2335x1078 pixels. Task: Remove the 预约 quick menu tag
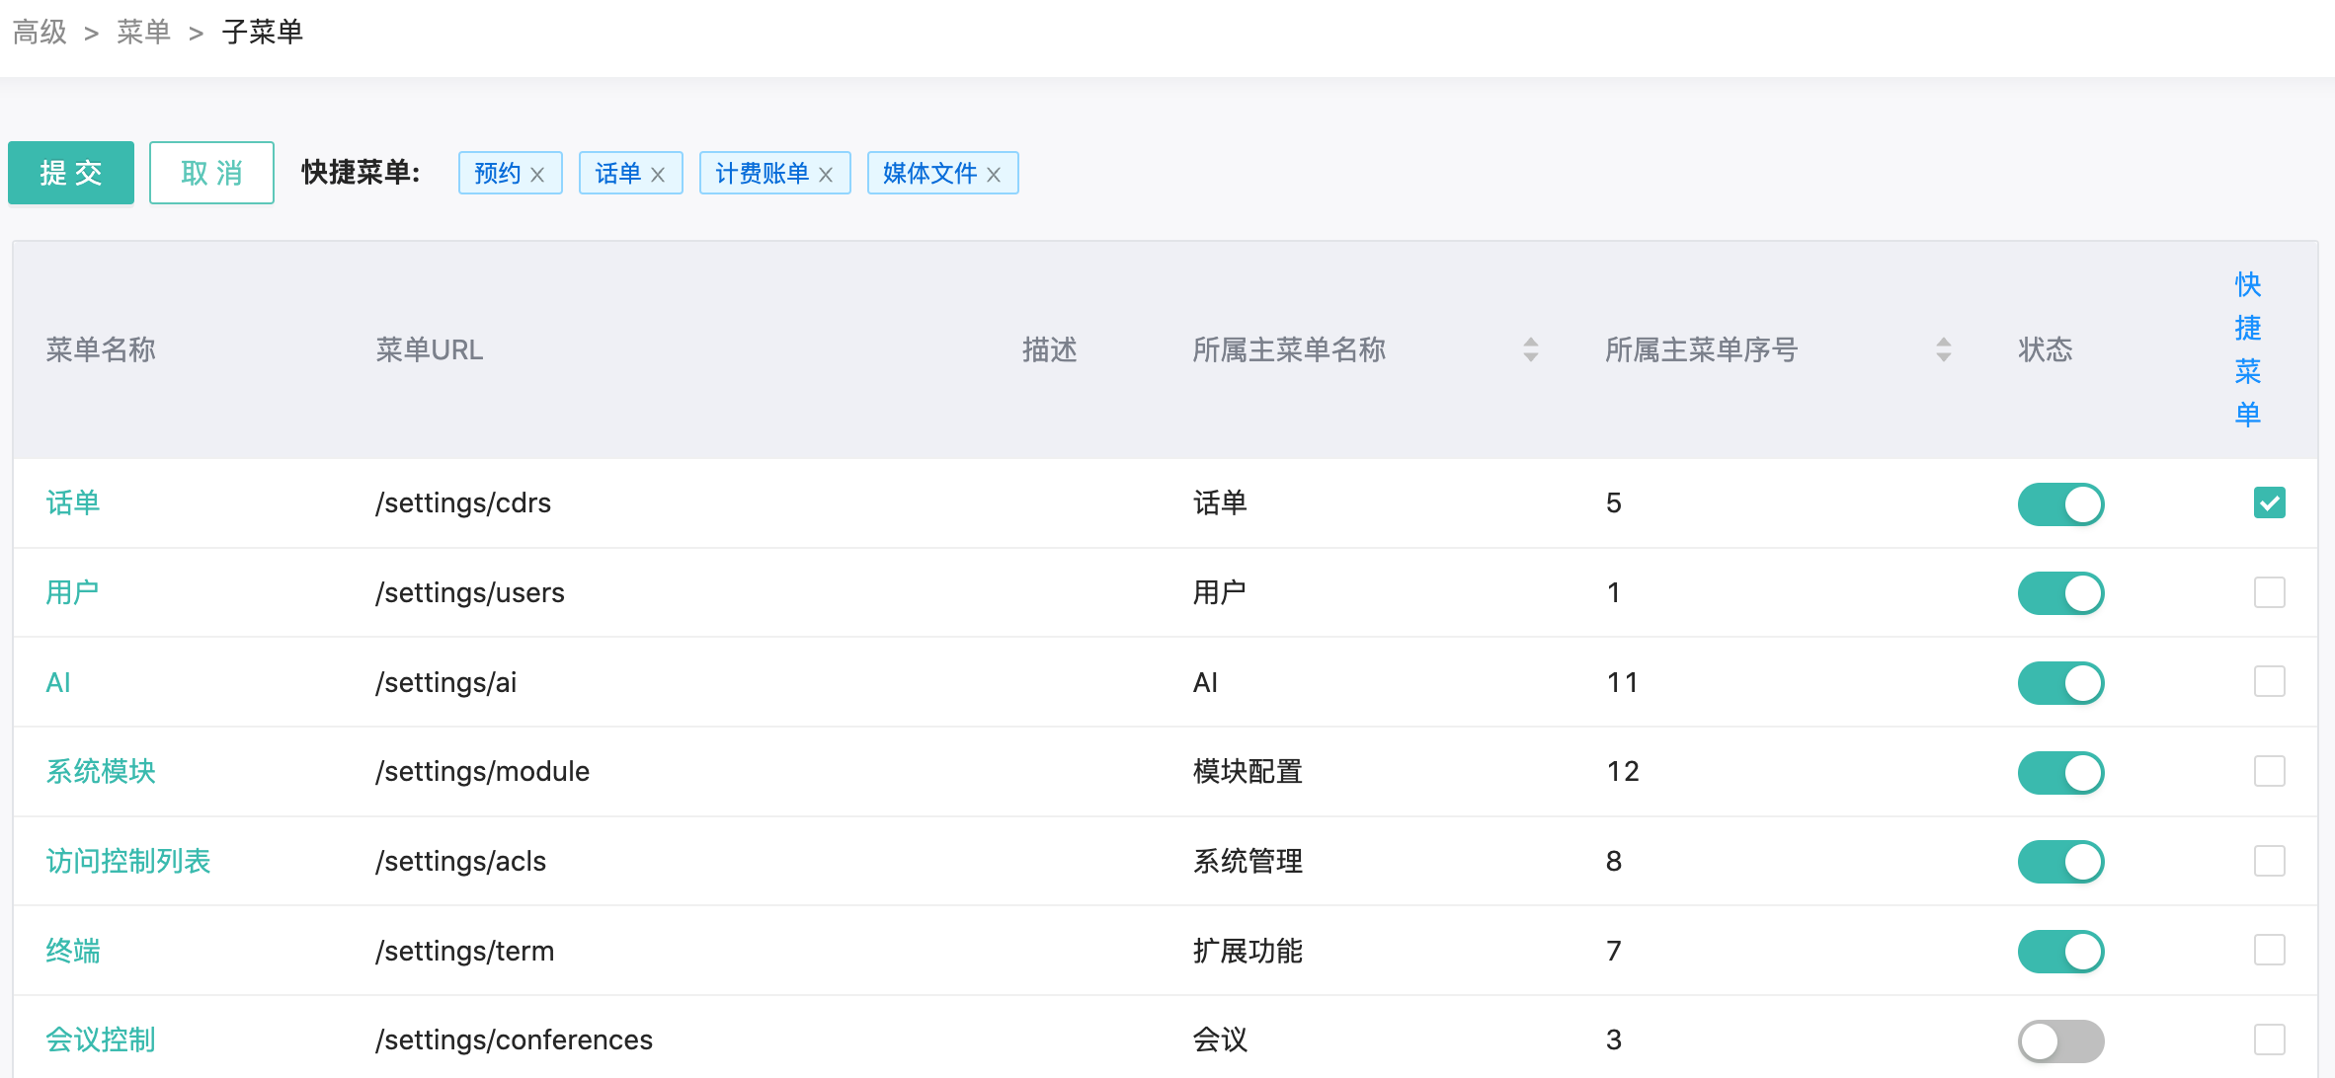click(537, 175)
